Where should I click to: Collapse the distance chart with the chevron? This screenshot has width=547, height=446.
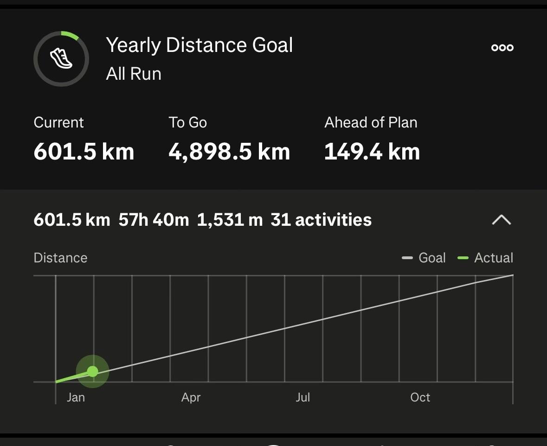501,220
